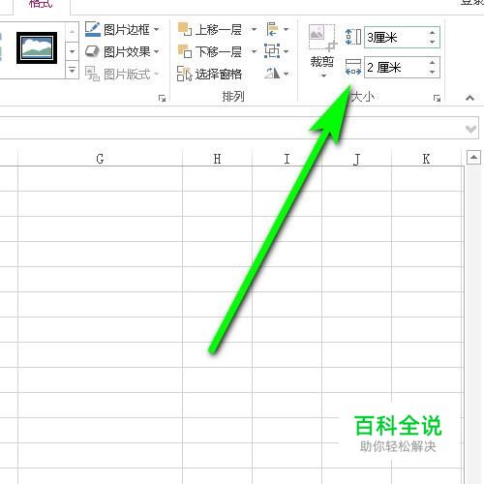The image size is (484, 484).
Task: Click the picture height icon
Action: [353, 37]
